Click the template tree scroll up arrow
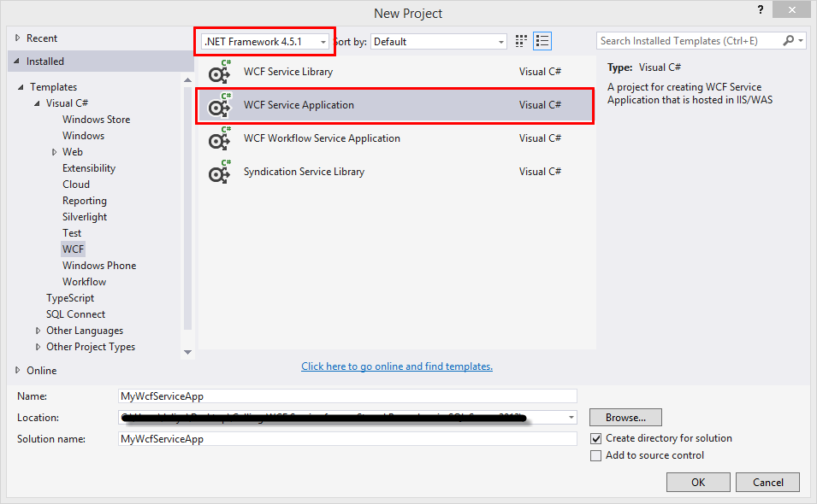The height and width of the screenshot is (504, 817). coord(187,80)
